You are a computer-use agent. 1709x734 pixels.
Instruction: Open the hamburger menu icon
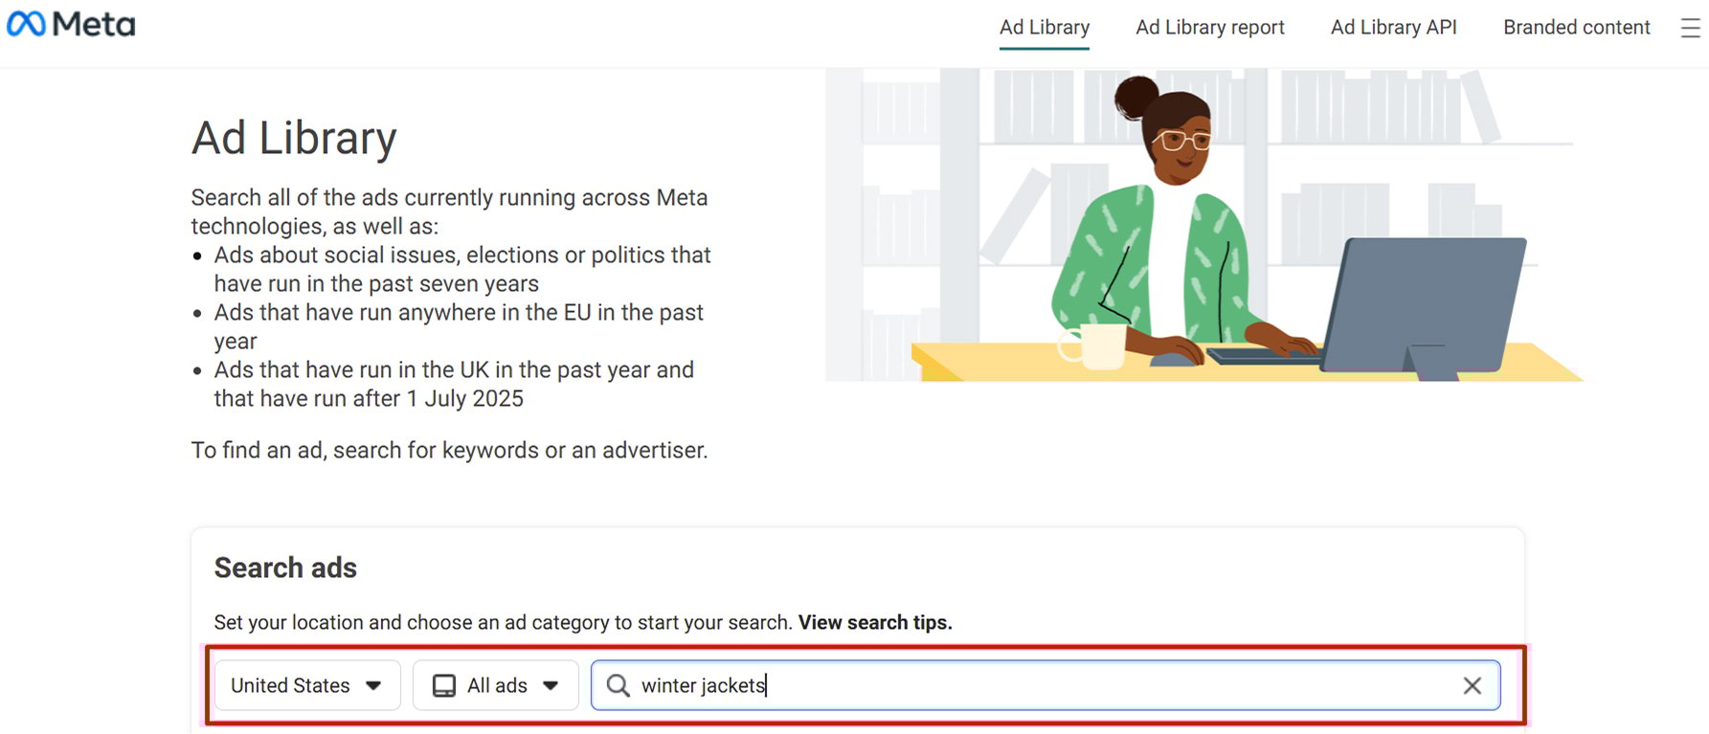(1690, 28)
